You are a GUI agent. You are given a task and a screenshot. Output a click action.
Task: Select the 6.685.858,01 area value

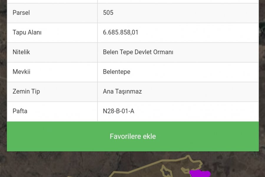click(x=120, y=32)
